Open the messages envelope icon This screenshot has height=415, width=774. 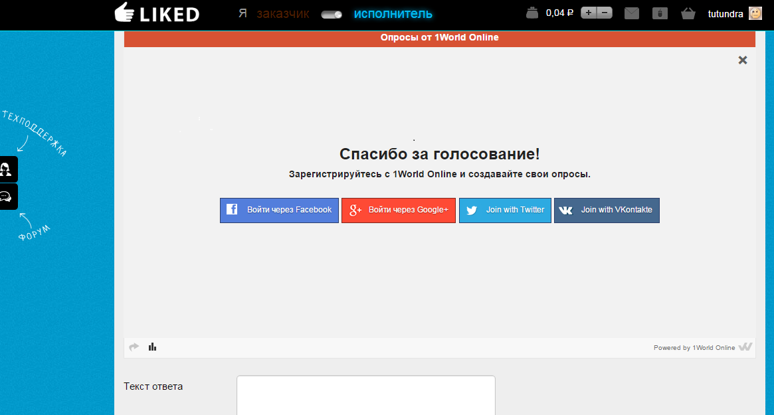pos(632,13)
